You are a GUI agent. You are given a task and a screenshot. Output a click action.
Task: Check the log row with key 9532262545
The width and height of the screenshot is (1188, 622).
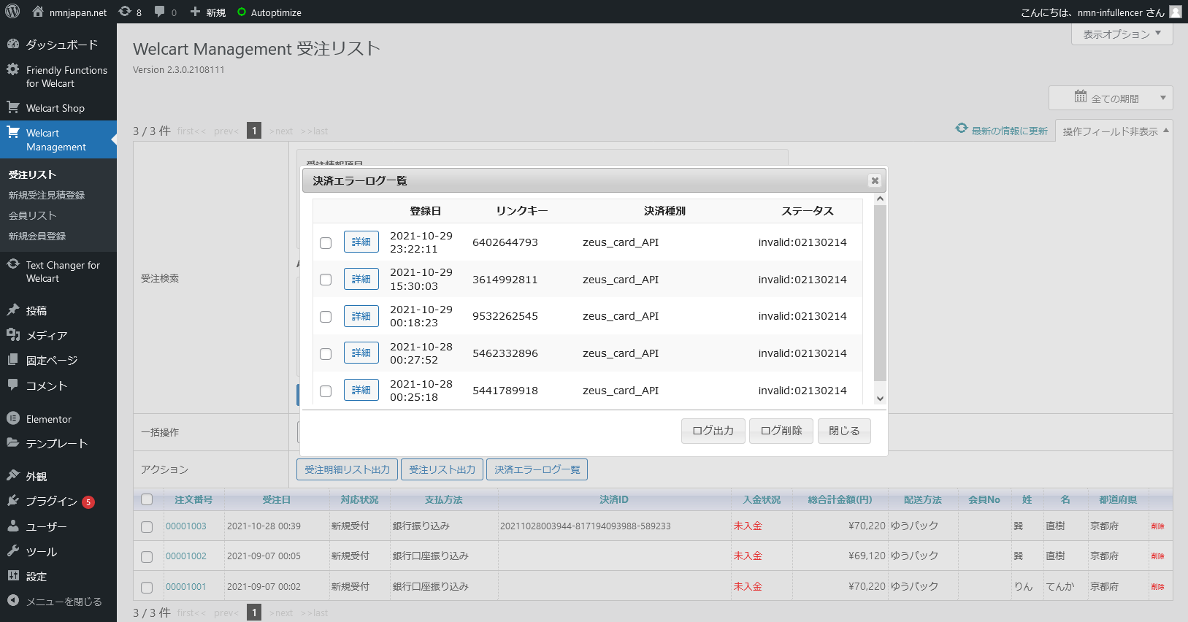pos(326,317)
